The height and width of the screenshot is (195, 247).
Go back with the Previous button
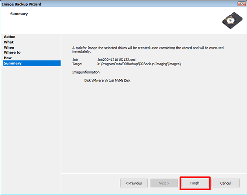click(x=134, y=183)
